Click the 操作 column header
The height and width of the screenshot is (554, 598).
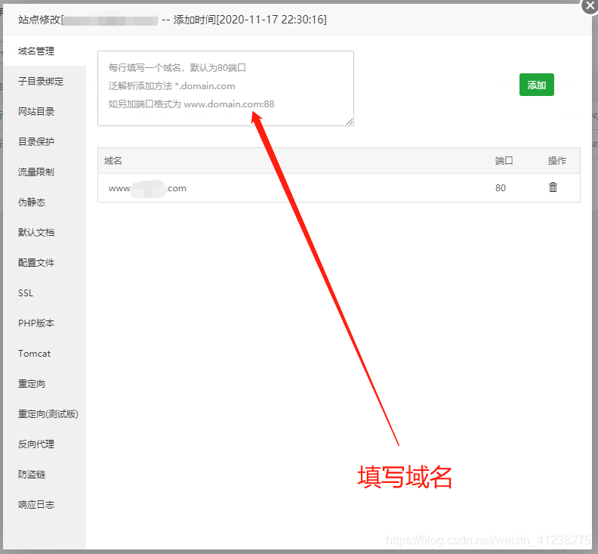[556, 161]
